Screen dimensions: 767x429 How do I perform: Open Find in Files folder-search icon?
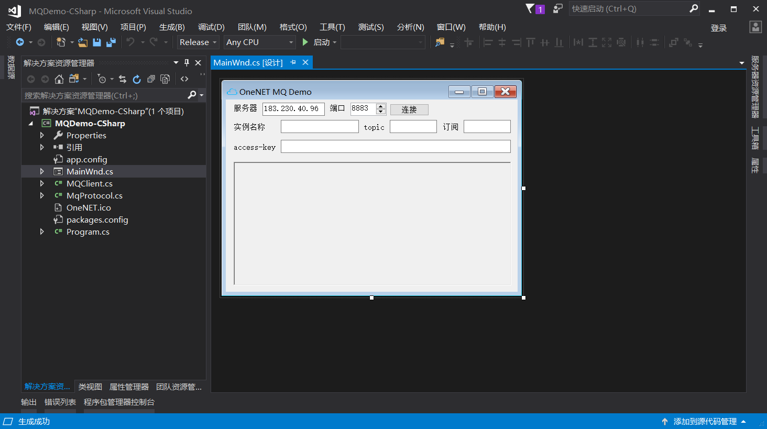(440, 42)
